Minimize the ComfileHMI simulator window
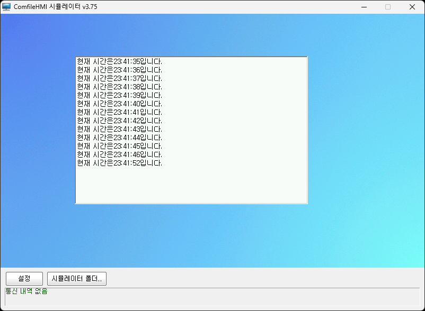 (364, 7)
